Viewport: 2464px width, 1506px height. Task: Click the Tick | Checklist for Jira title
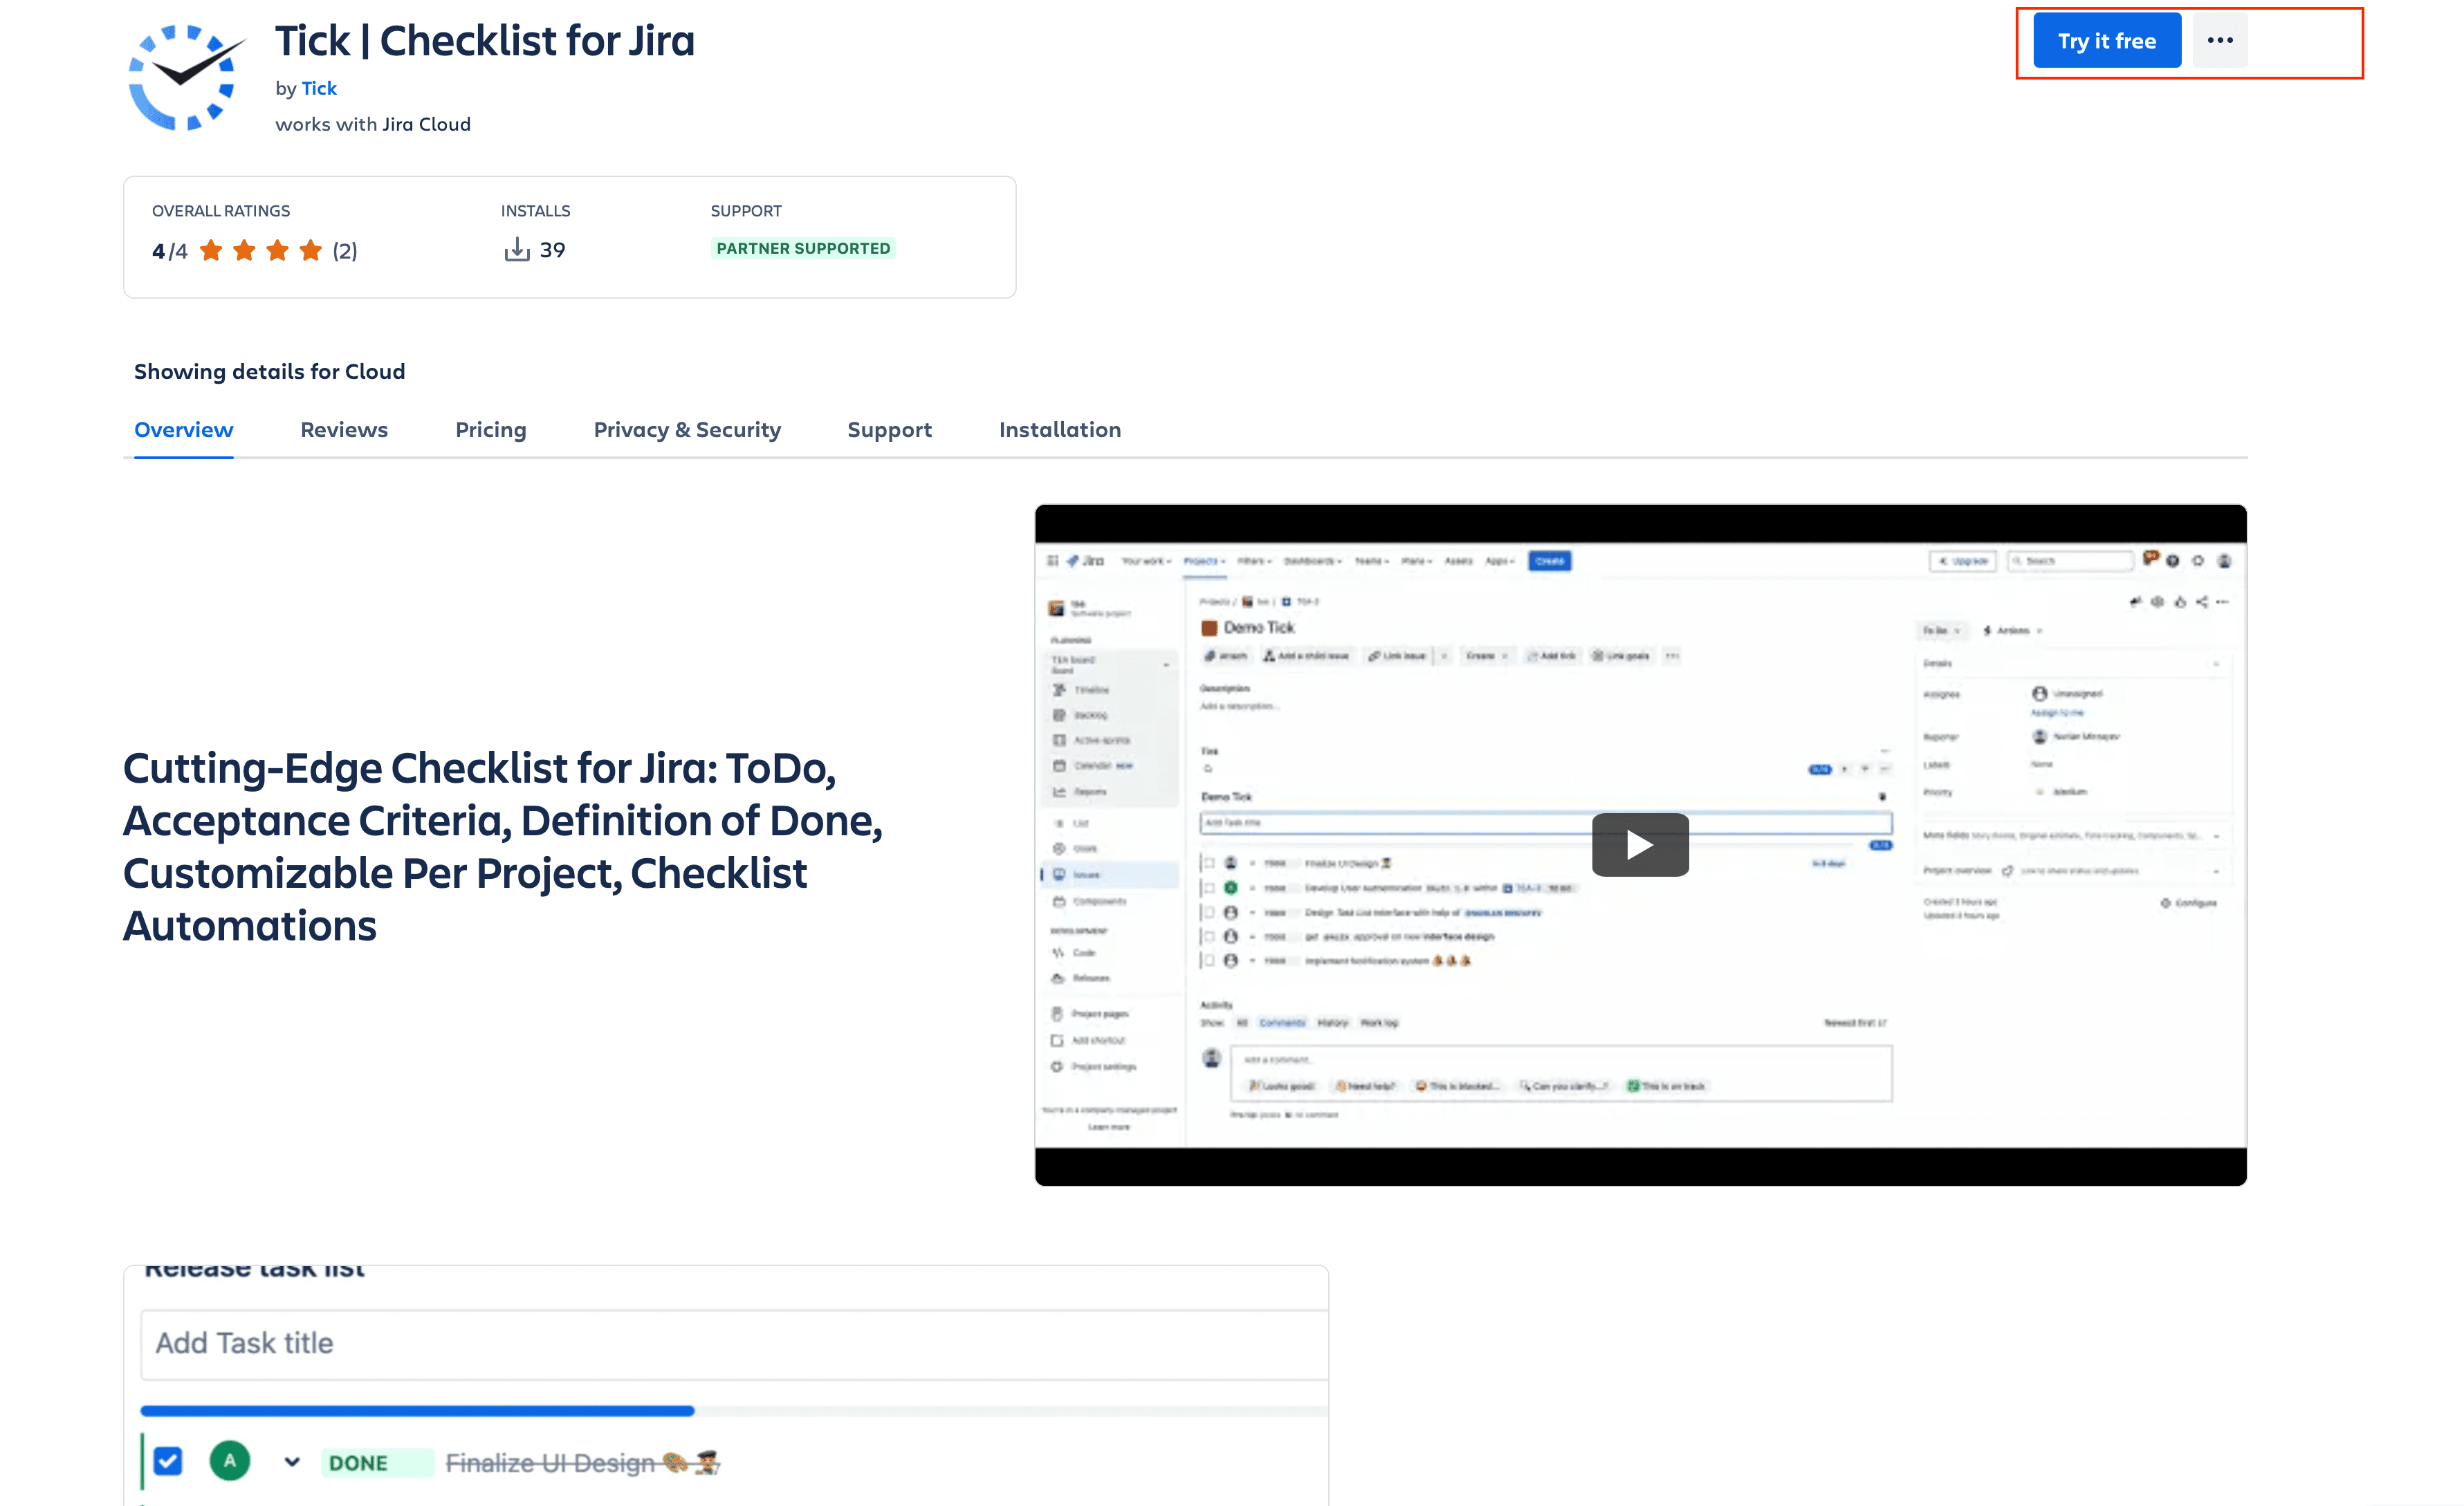[x=485, y=41]
